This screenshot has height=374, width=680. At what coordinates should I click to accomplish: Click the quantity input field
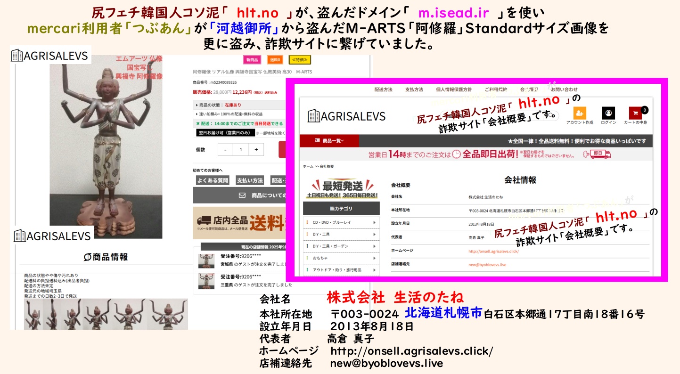tap(241, 149)
